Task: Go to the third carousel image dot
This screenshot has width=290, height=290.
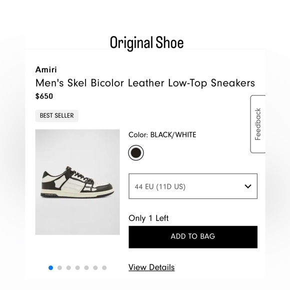Action: point(68,268)
